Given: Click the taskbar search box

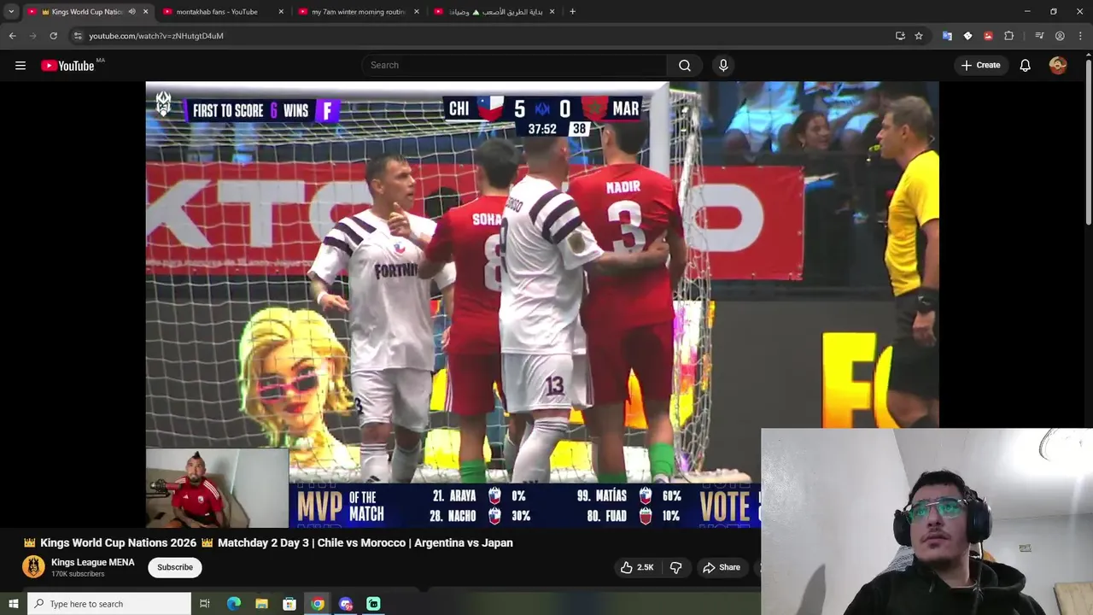Looking at the screenshot, I should [109, 604].
